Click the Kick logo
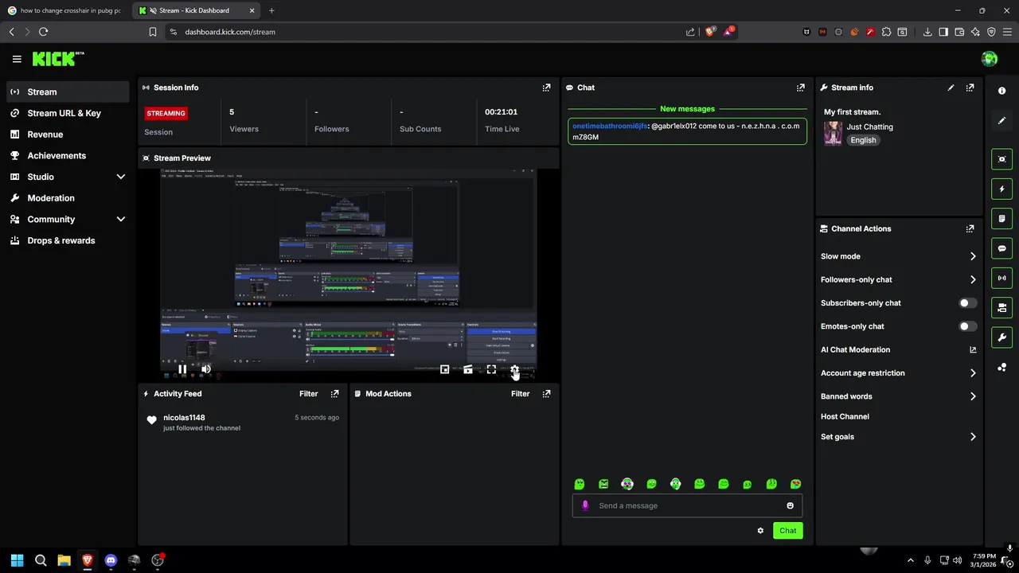 (58, 59)
